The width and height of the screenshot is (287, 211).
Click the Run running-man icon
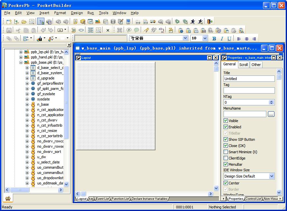193,22
